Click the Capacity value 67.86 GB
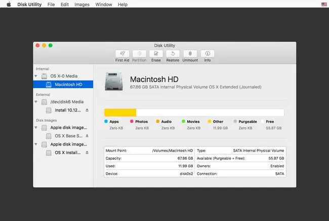Viewport: 329px width, 221px height. (x=185, y=158)
